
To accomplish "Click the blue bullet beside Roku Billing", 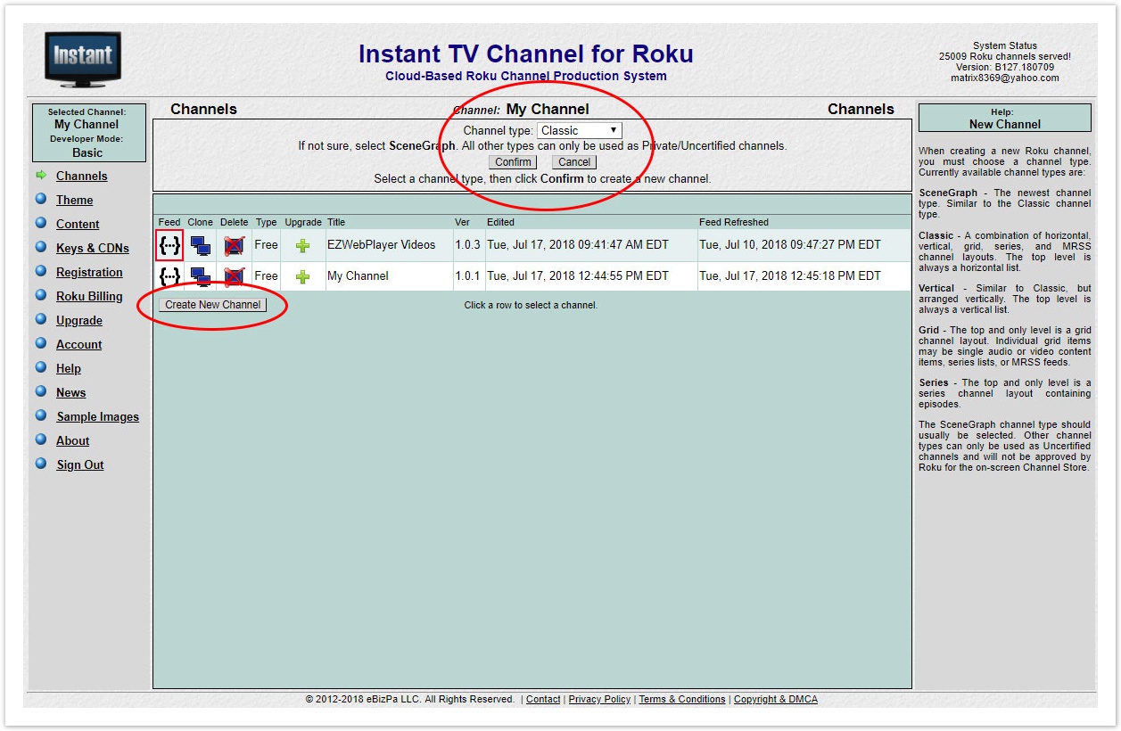I will click(x=41, y=295).
